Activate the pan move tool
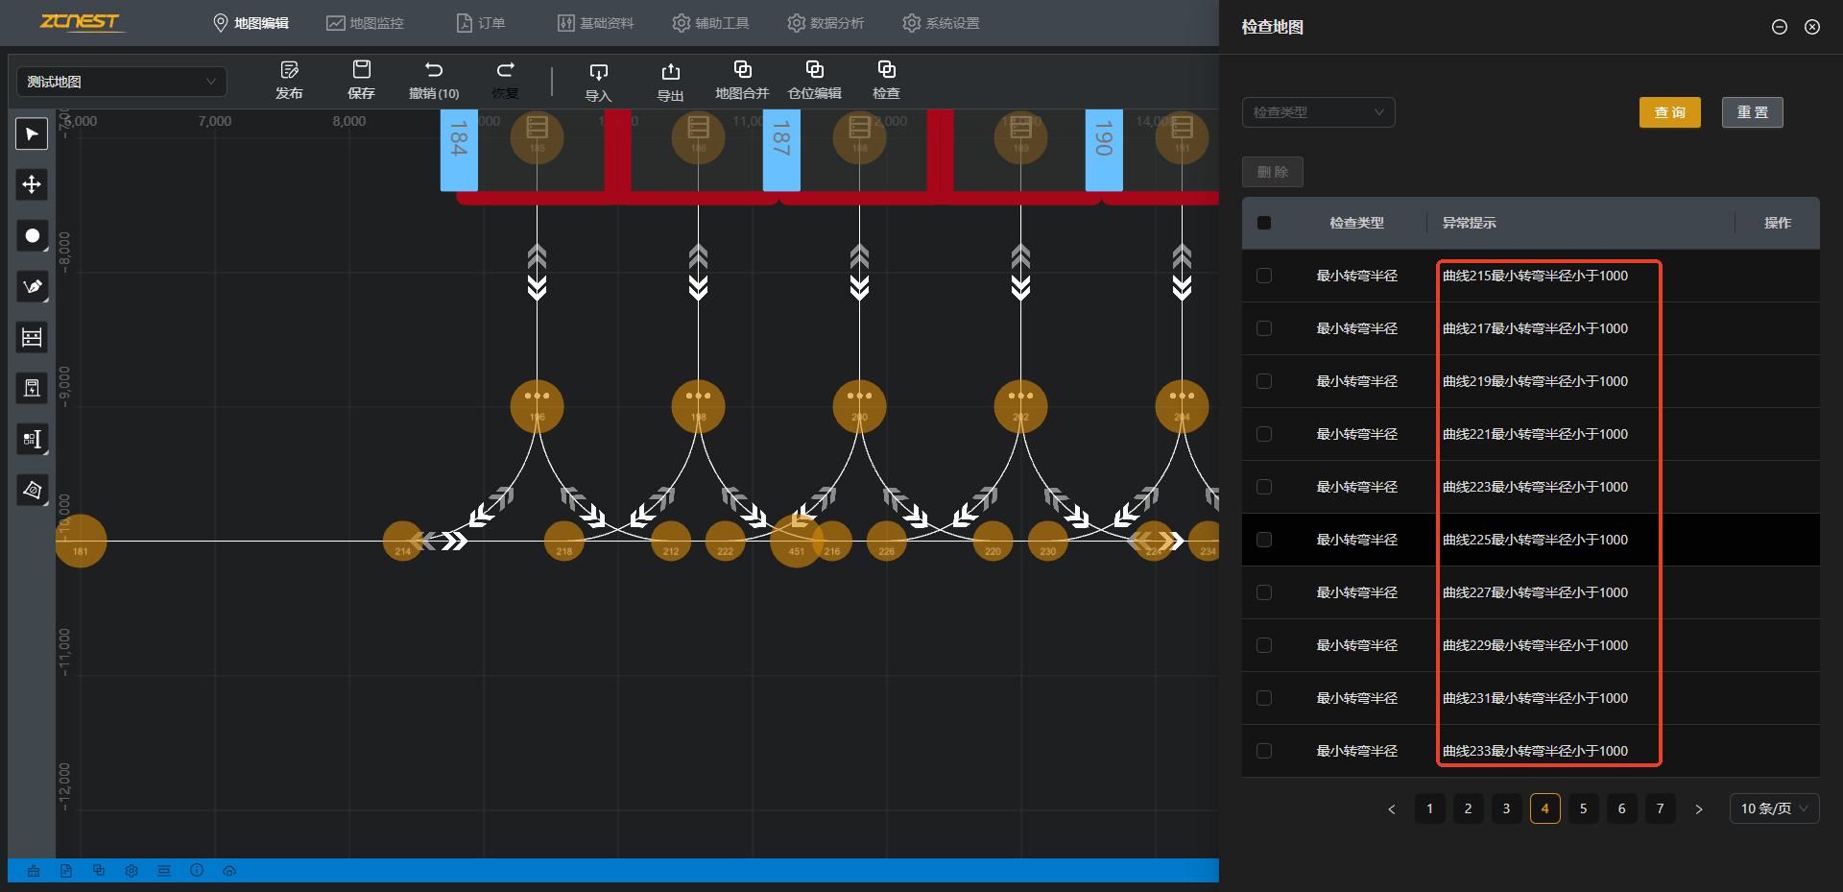The height and width of the screenshot is (892, 1843). point(32,184)
